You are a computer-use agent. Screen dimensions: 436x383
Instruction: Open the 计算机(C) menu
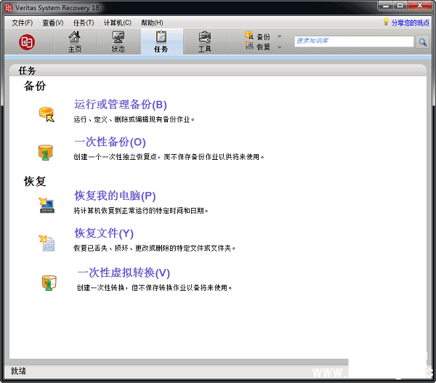pyautogui.click(x=117, y=23)
